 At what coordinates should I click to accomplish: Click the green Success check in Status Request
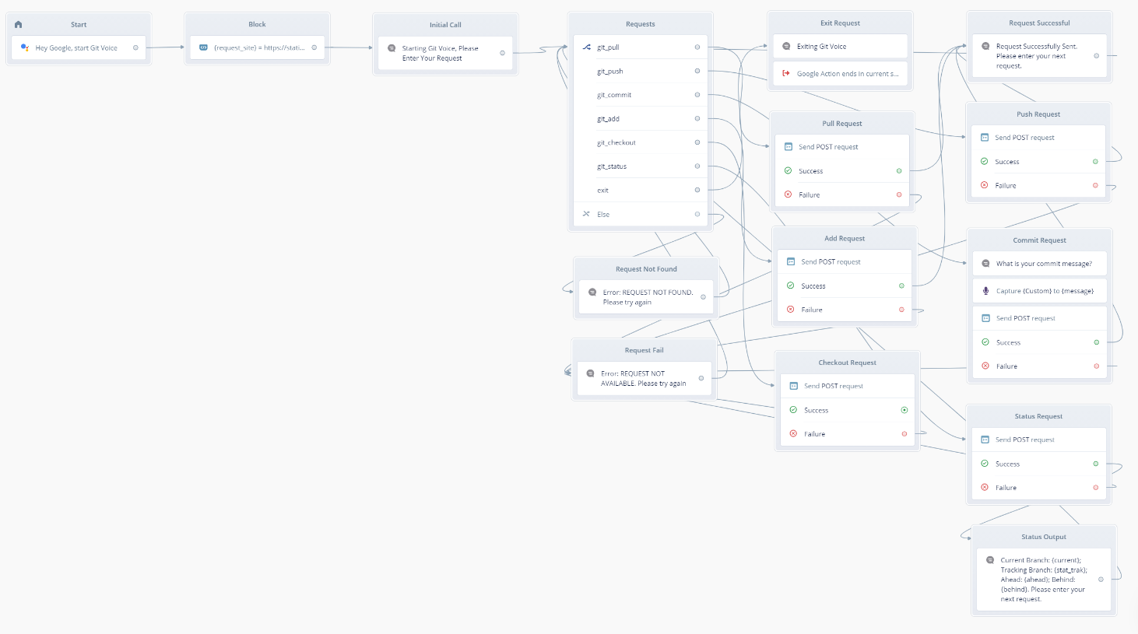(985, 464)
